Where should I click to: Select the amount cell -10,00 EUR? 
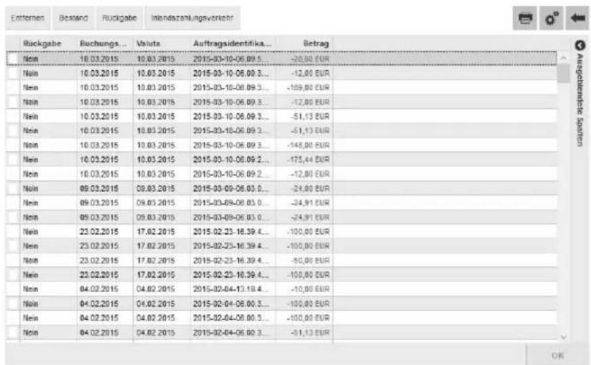click(x=310, y=289)
